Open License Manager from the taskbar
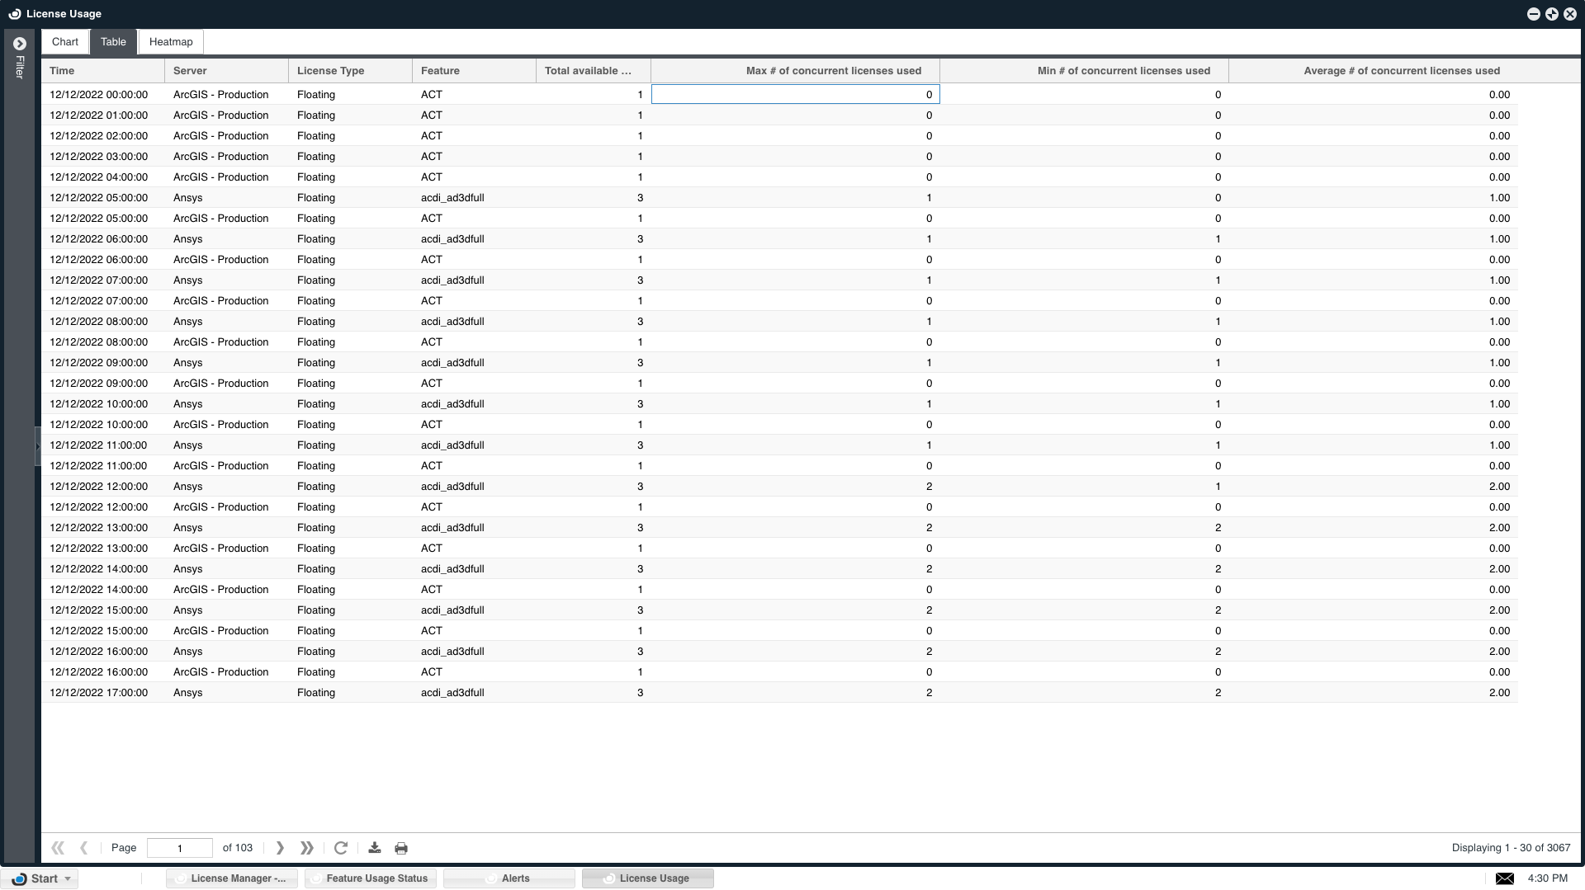1585x890 pixels. [x=234, y=878]
